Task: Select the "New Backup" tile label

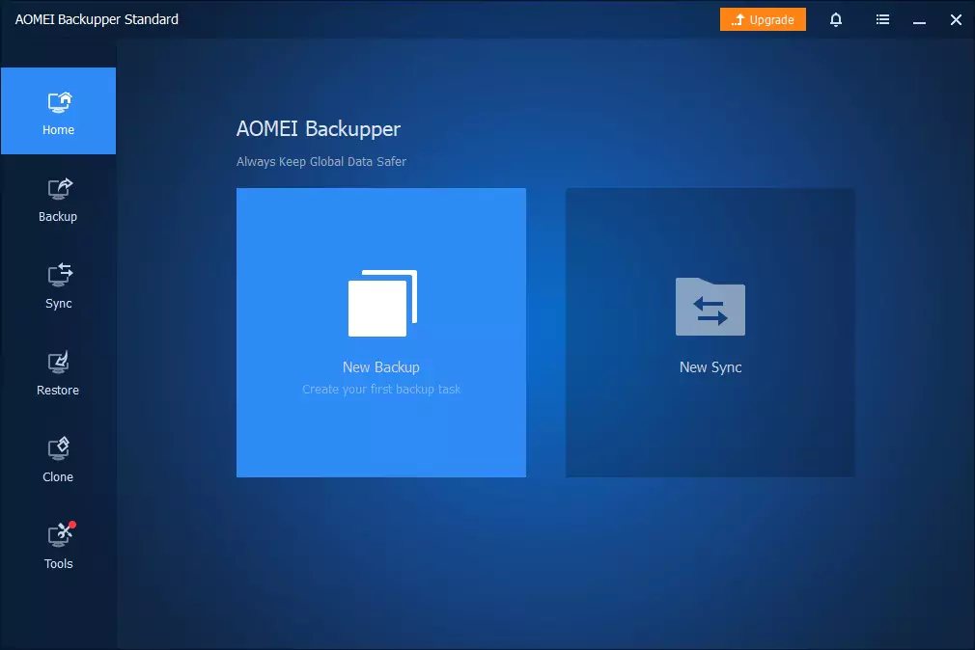Action: (381, 367)
